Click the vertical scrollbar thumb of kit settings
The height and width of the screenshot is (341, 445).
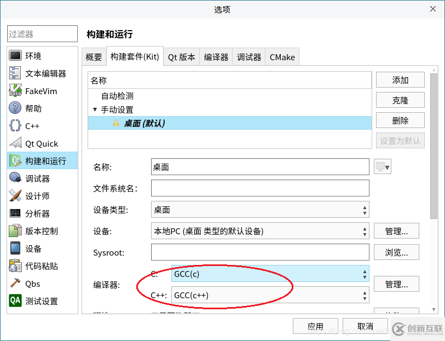pos(434,146)
